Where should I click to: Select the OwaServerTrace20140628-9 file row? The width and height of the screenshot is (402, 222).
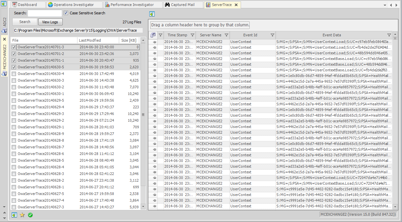point(76,134)
